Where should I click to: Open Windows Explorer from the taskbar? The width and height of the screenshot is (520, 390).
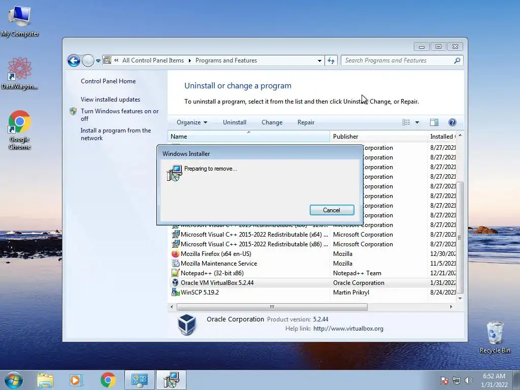tap(45, 380)
